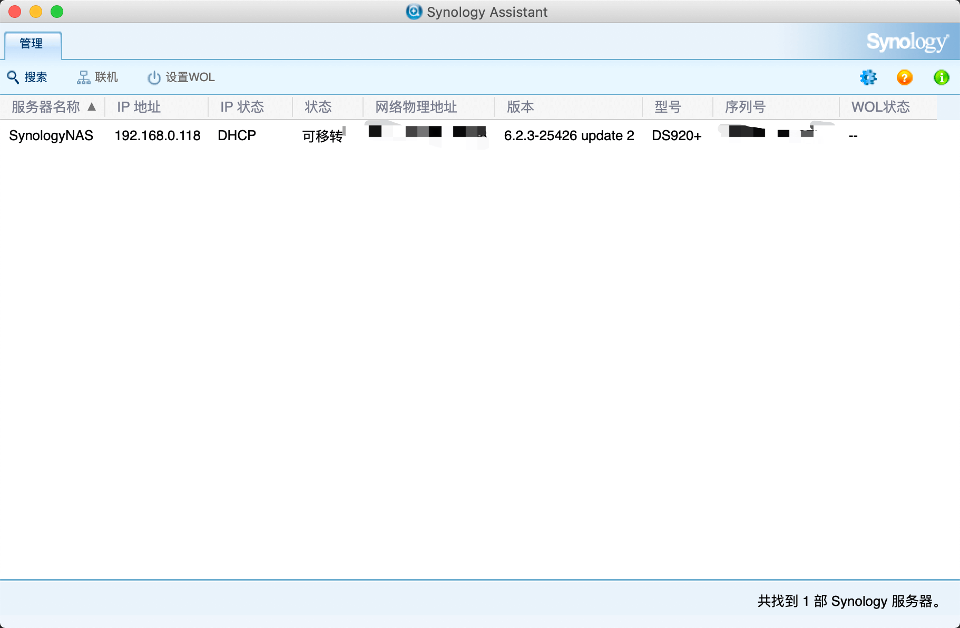Maximize the window with green button
This screenshot has height=628, width=960.
pyautogui.click(x=57, y=12)
